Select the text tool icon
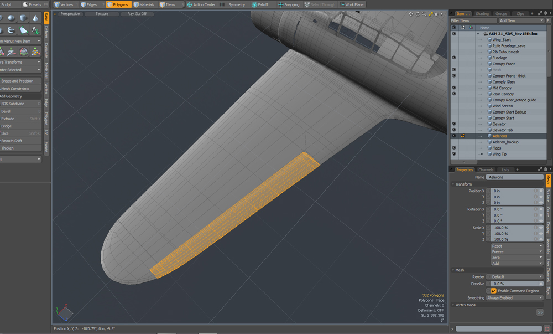Image resolution: width=553 pixels, height=334 pixels. (36, 30)
